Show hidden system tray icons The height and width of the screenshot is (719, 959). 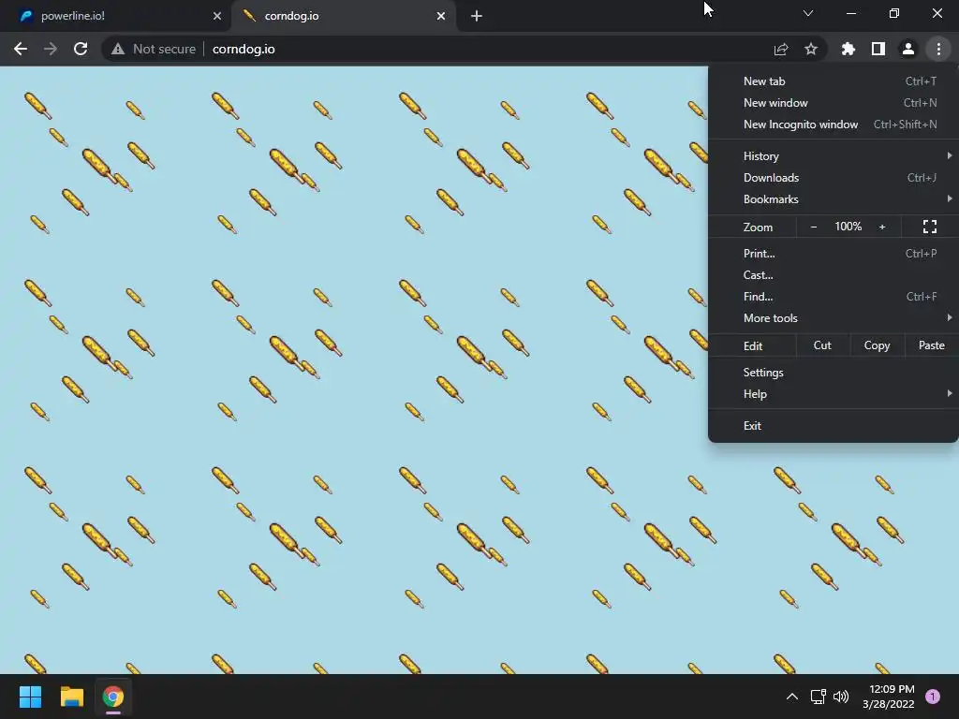coord(792,697)
